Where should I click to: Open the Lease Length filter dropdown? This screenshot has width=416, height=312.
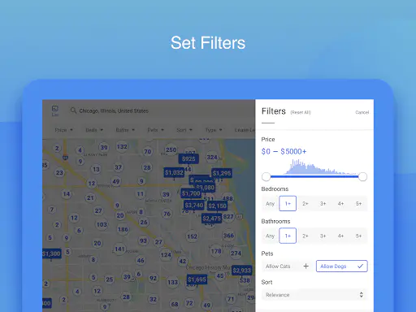click(x=245, y=130)
